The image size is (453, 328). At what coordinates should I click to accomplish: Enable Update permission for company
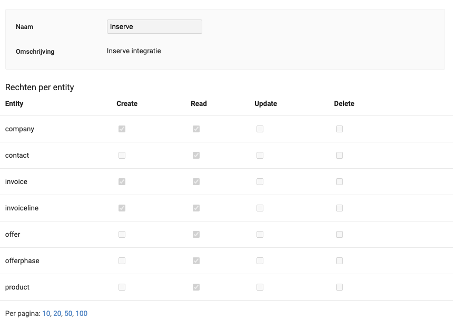pos(260,129)
